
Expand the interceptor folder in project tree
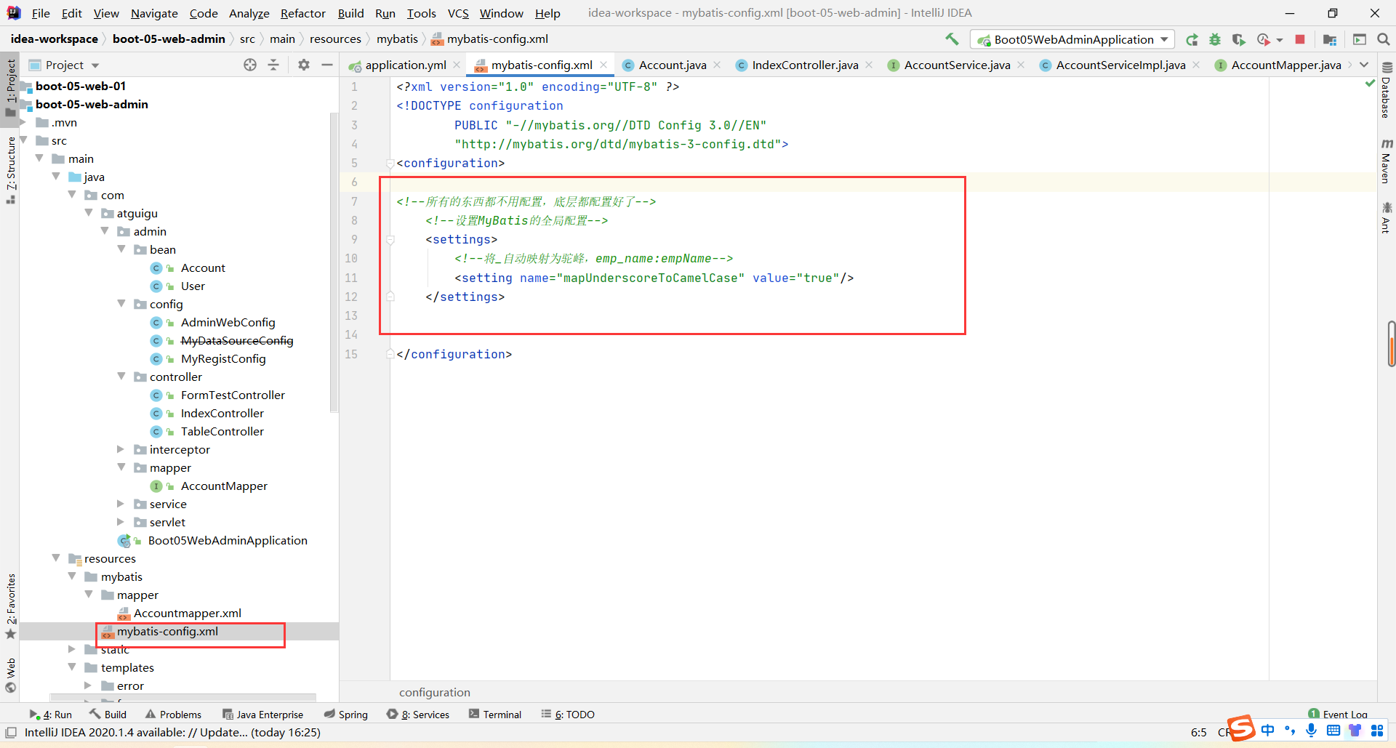(x=121, y=449)
